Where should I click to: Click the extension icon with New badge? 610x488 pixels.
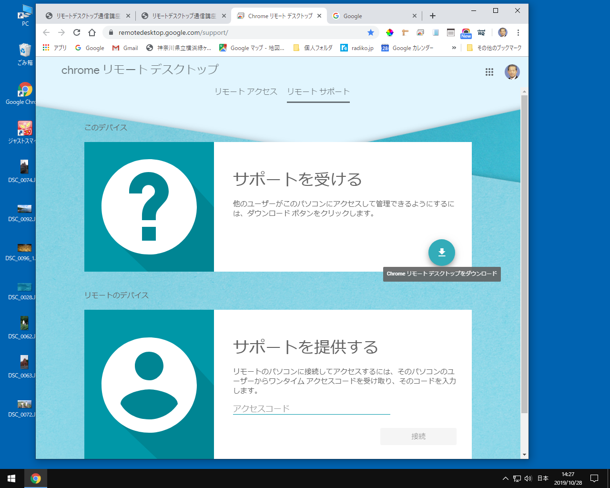[466, 33]
